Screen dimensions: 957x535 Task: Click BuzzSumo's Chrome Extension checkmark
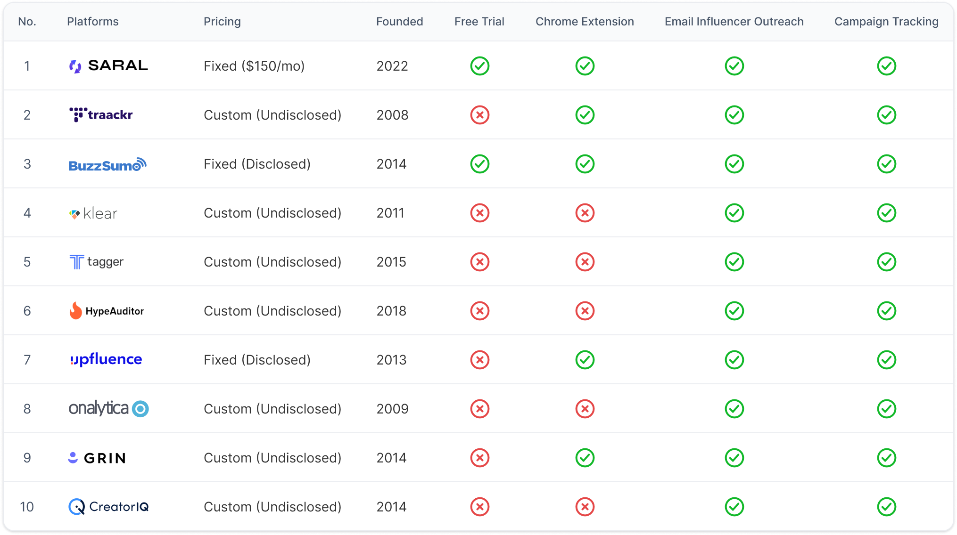click(x=585, y=164)
